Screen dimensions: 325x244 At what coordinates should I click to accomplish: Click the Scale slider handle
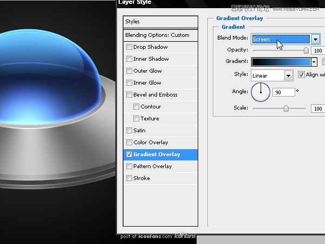286,108
